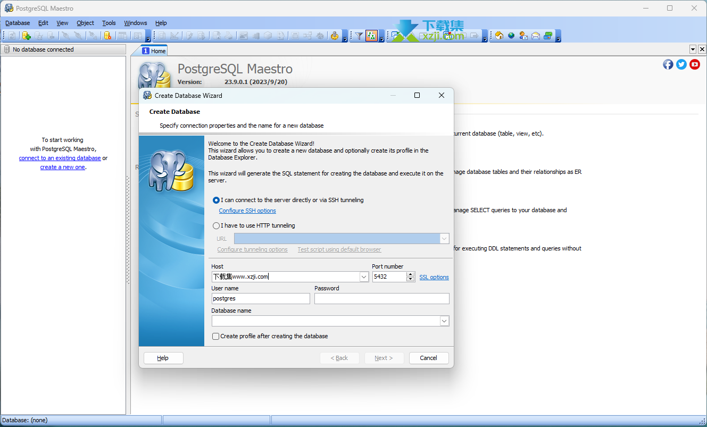Click the joystick-shaped toolbar icon
The width and height of the screenshot is (707, 427).
334,36
